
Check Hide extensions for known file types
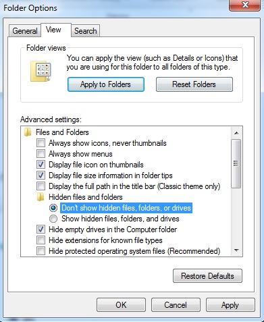(41, 240)
